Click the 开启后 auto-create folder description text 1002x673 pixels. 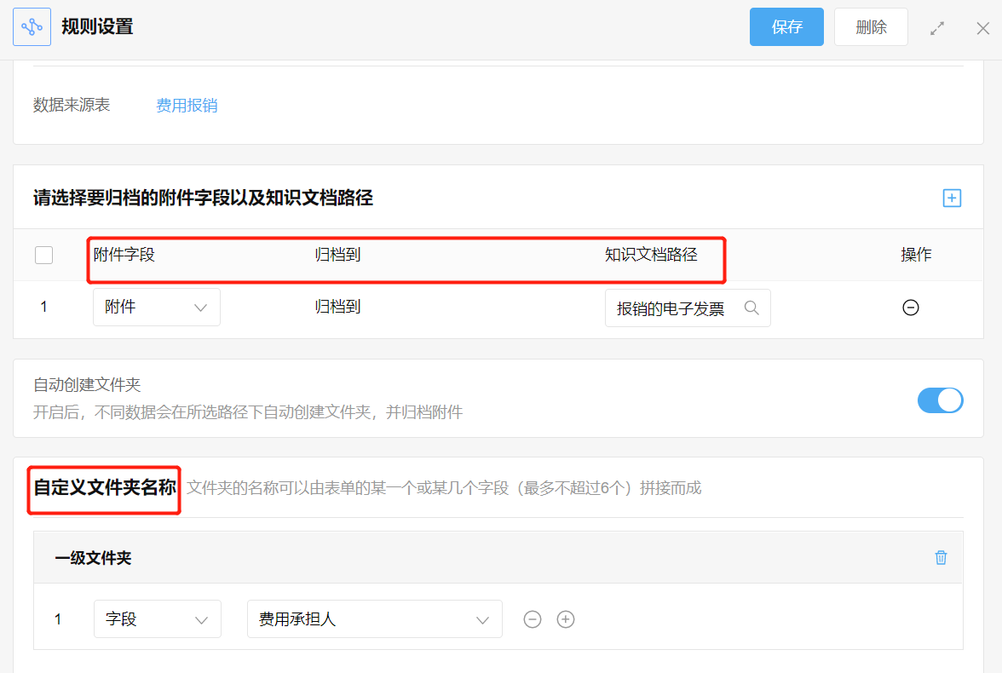pos(248,412)
